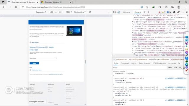Edit the viewport height field
The height and width of the screenshot is (106, 189).
pyautogui.click(x=60, y=12)
